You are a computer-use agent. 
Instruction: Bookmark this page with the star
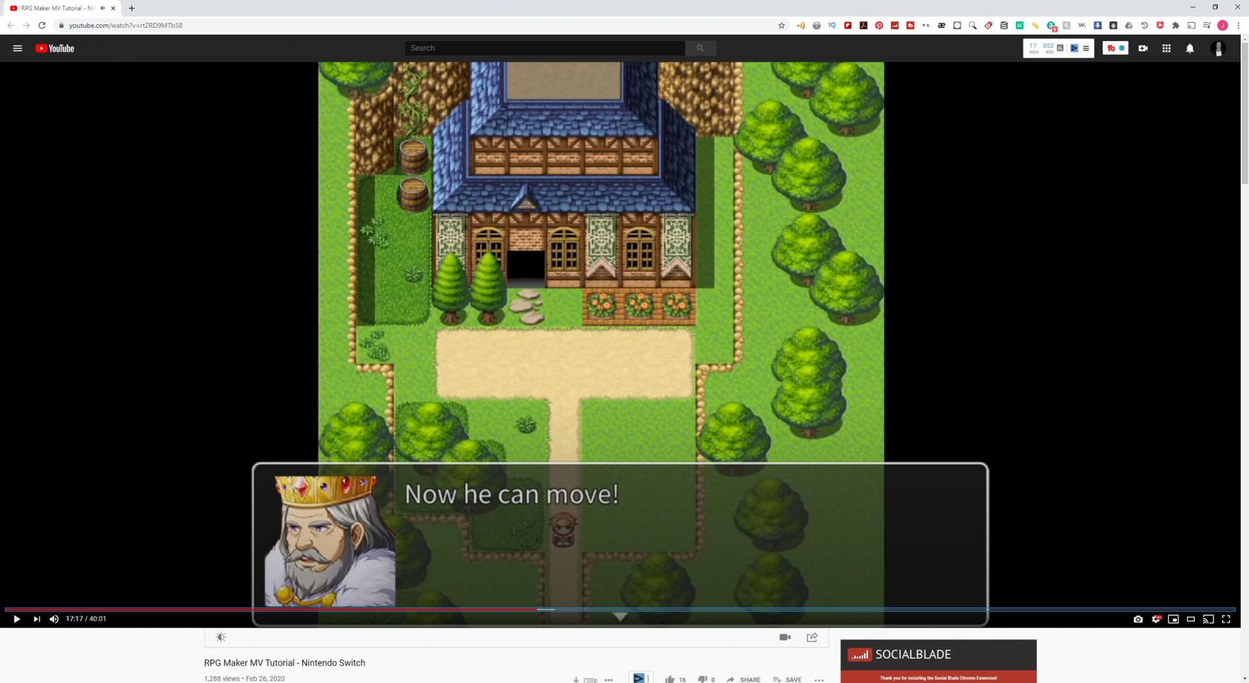[781, 26]
